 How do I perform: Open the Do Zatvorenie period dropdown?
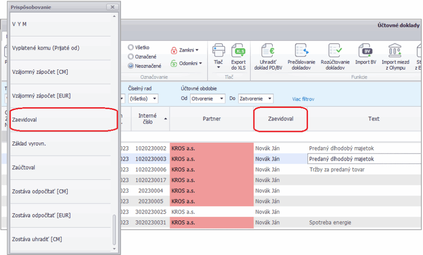click(x=256, y=99)
